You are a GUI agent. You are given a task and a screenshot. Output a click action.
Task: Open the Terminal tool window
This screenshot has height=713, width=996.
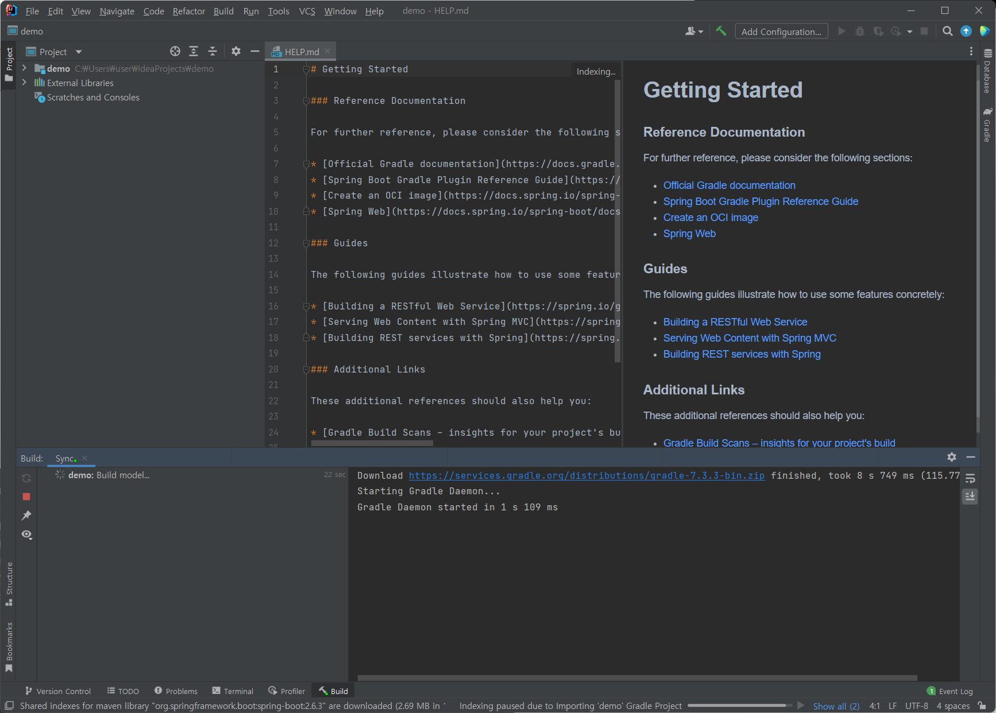point(233,691)
